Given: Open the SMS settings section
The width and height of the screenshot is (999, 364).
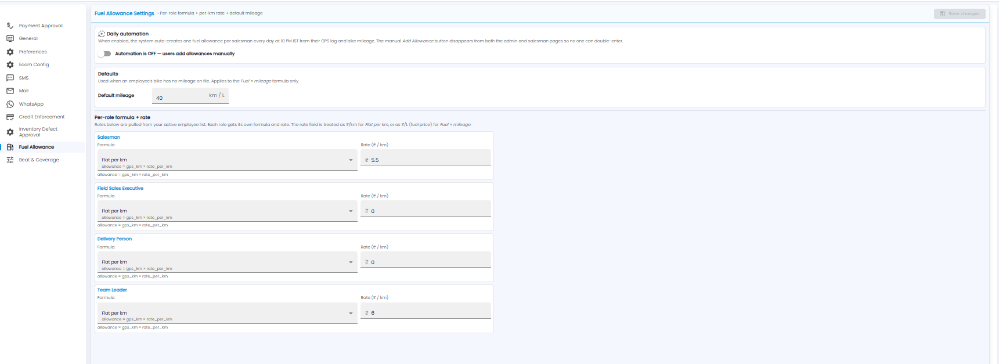Looking at the screenshot, I should click(24, 78).
